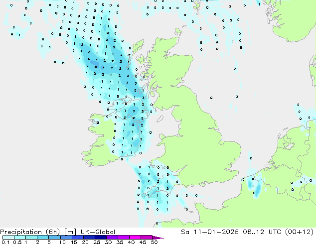
Task: Click the 20–25 legend color swatch
Action: (x=89, y=238)
